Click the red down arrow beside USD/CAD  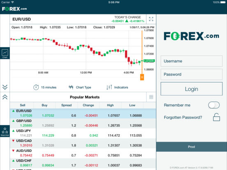[13, 141]
